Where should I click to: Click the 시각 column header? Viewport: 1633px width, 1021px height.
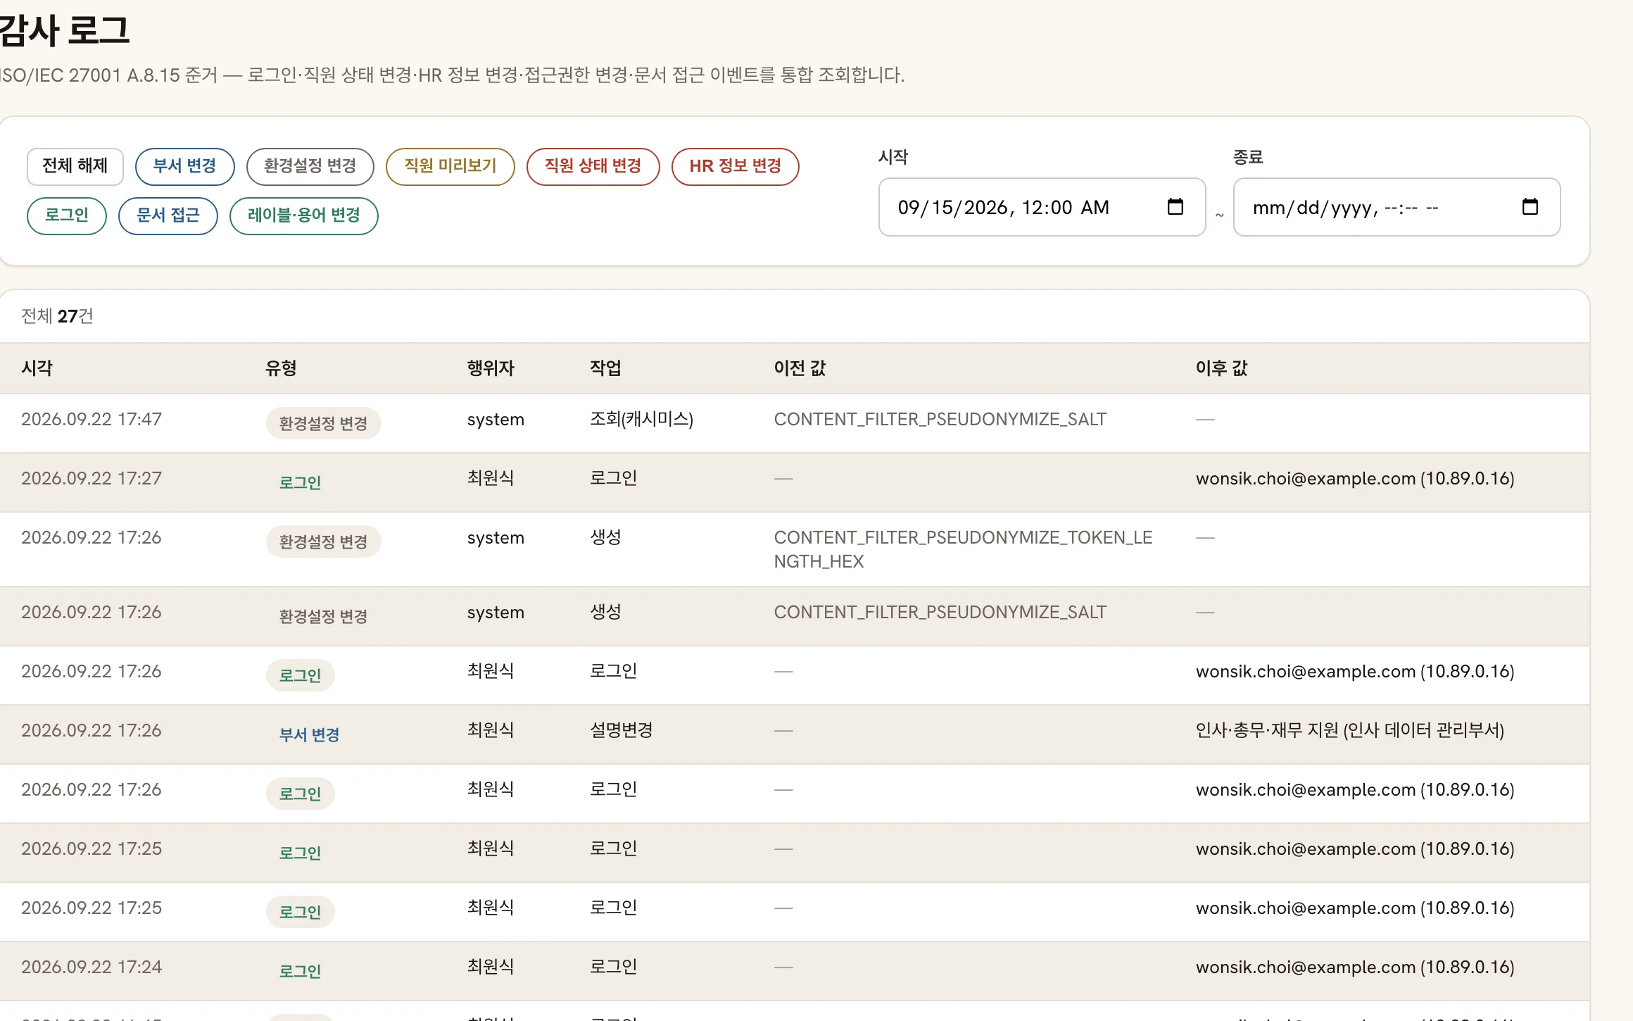click(37, 368)
